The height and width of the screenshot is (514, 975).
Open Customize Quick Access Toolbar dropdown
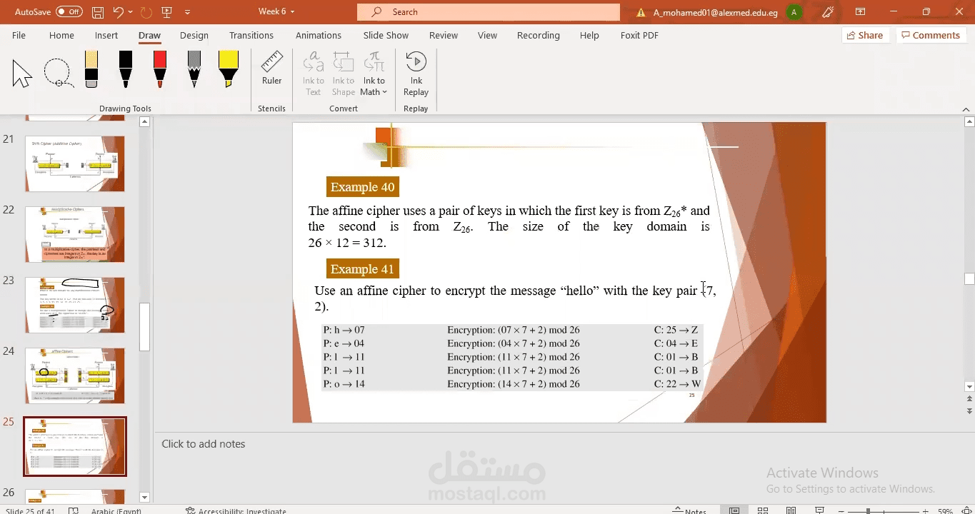pyautogui.click(x=188, y=12)
